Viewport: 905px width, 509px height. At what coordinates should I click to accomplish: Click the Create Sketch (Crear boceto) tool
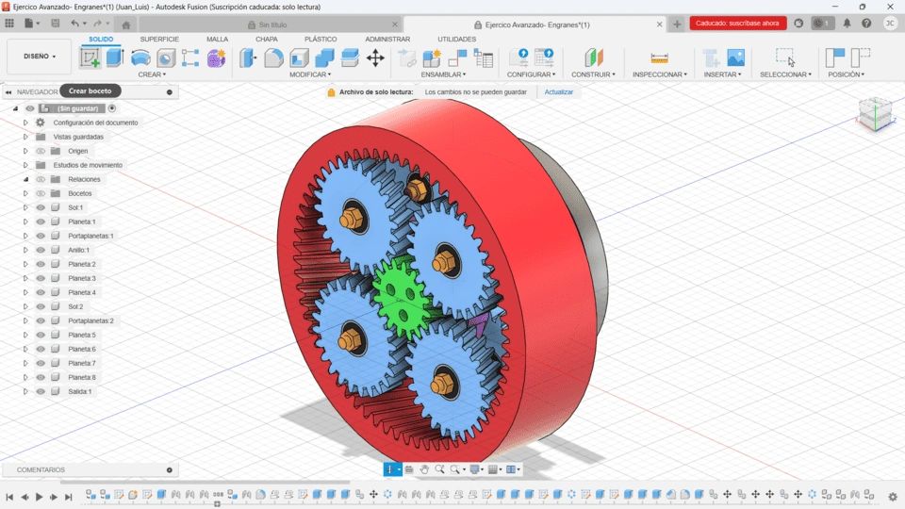click(x=90, y=58)
